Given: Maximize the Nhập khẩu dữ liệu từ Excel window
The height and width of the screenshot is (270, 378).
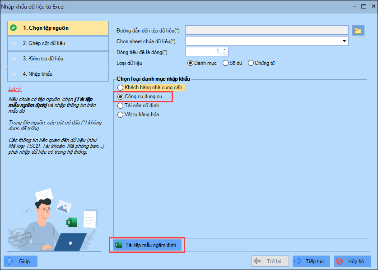Looking at the screenshot, I should [x=364, y=6].
